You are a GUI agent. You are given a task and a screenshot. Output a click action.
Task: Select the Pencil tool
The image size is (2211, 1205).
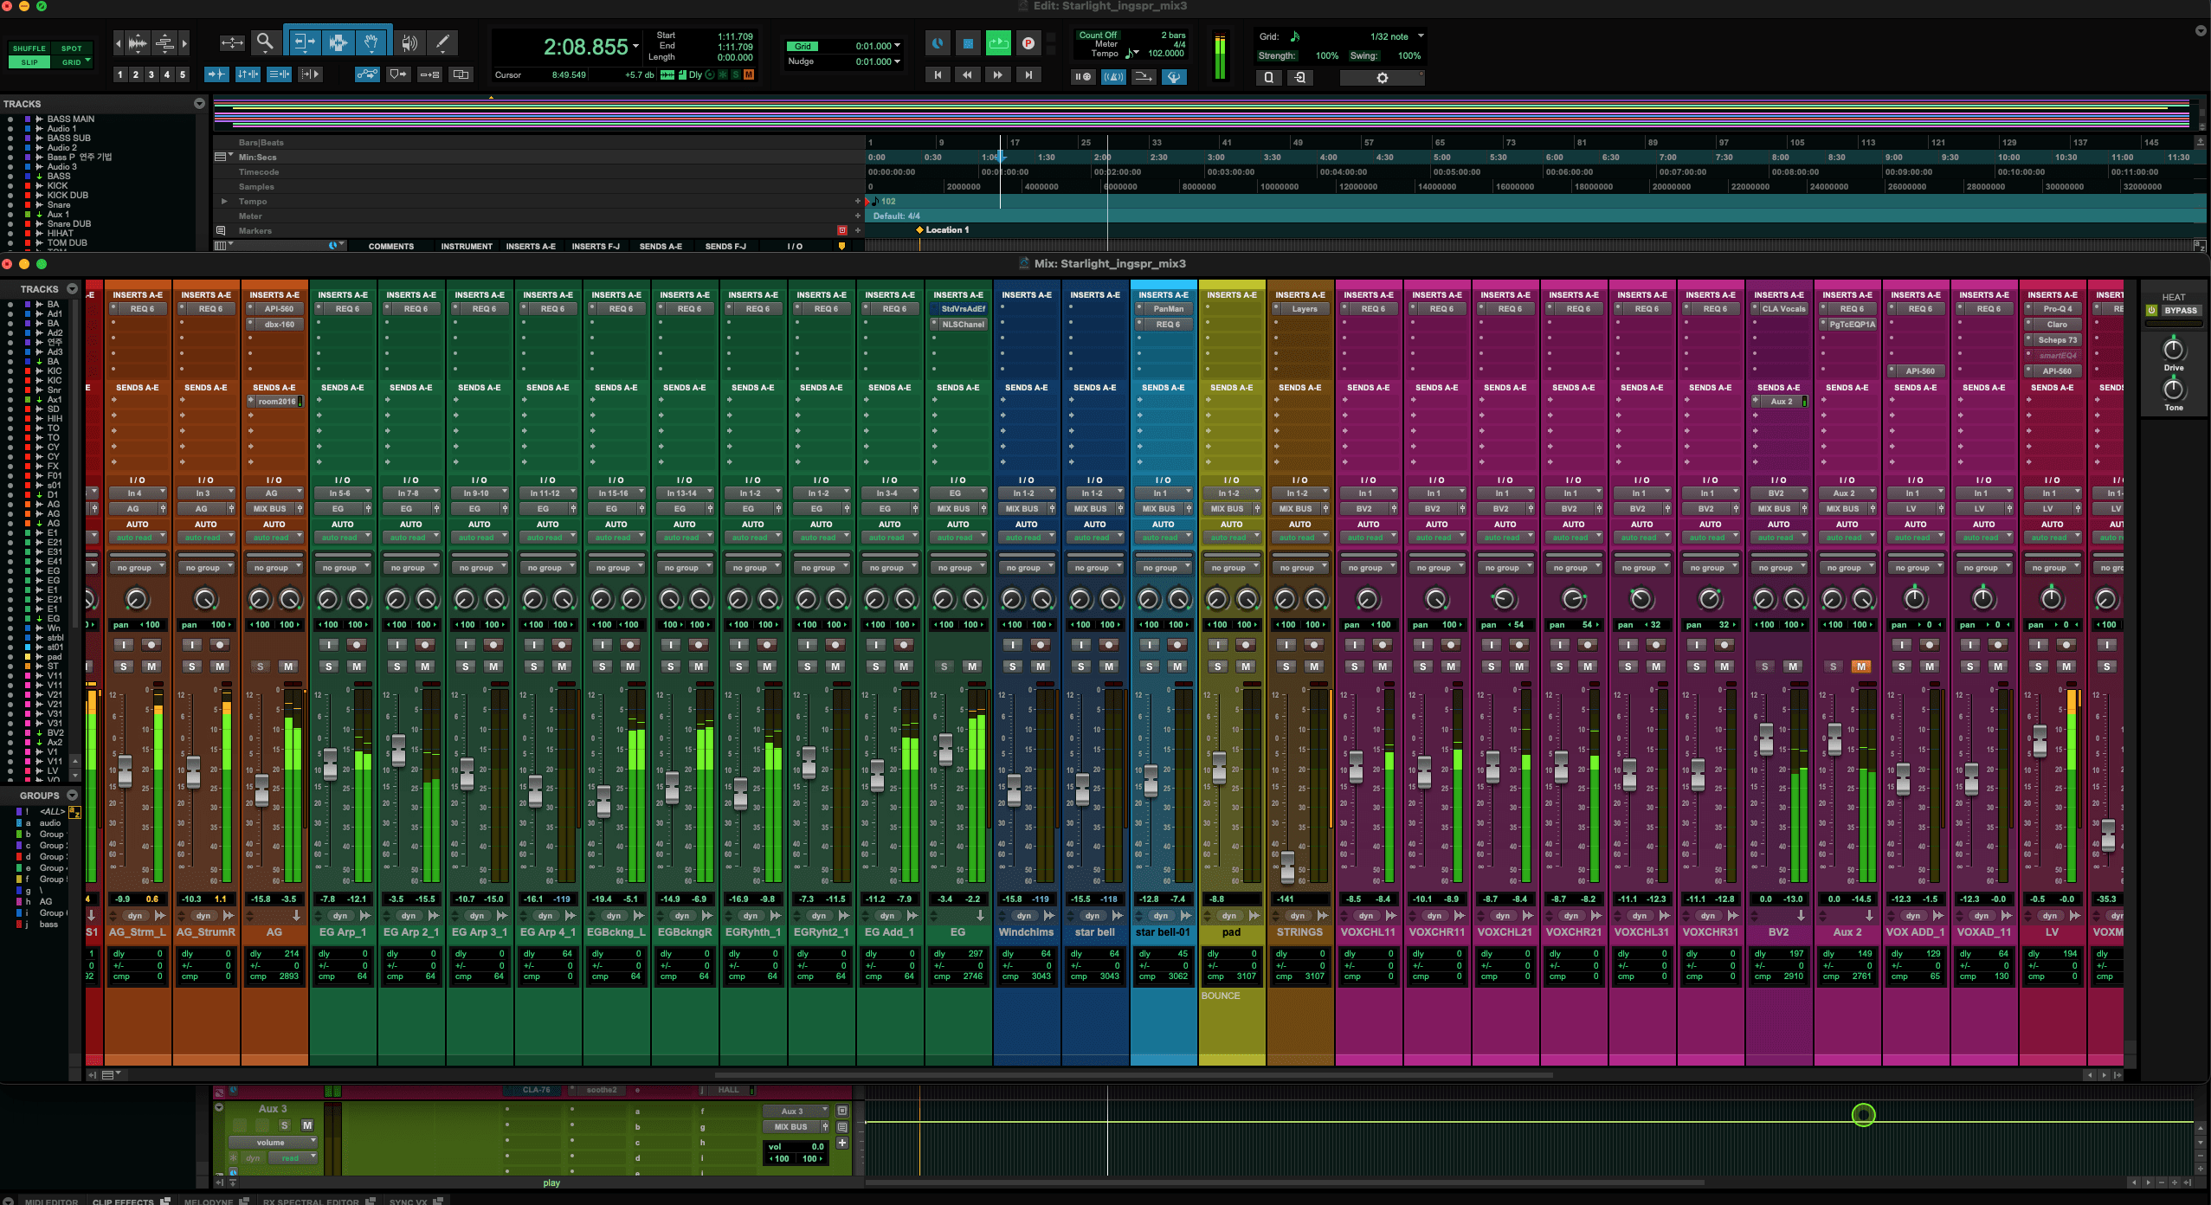pos(442,42)
